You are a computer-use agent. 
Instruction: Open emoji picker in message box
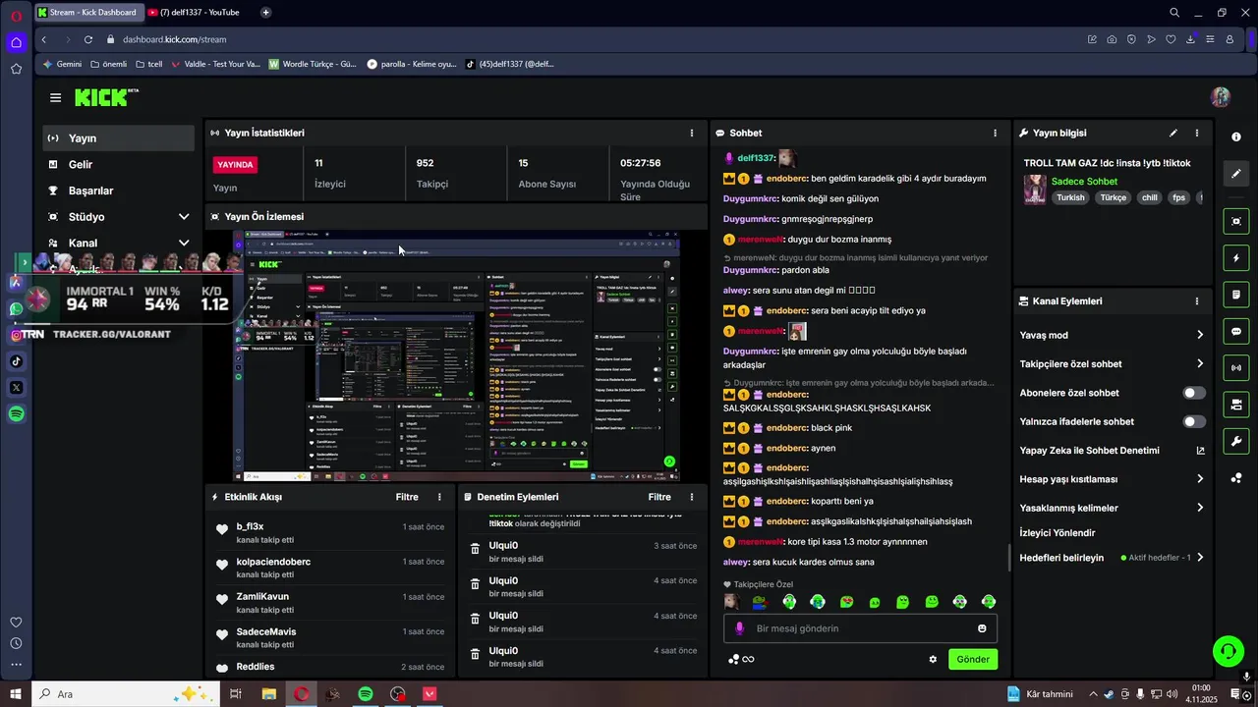tap(982, 628)
